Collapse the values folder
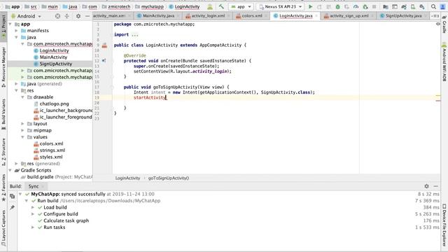 pyautogui.click(x=23, y=137)
